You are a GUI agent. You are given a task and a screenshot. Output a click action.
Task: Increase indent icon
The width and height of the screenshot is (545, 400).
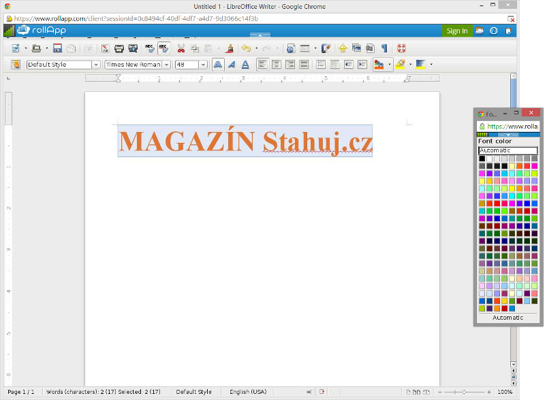click(x=362, y=65)
